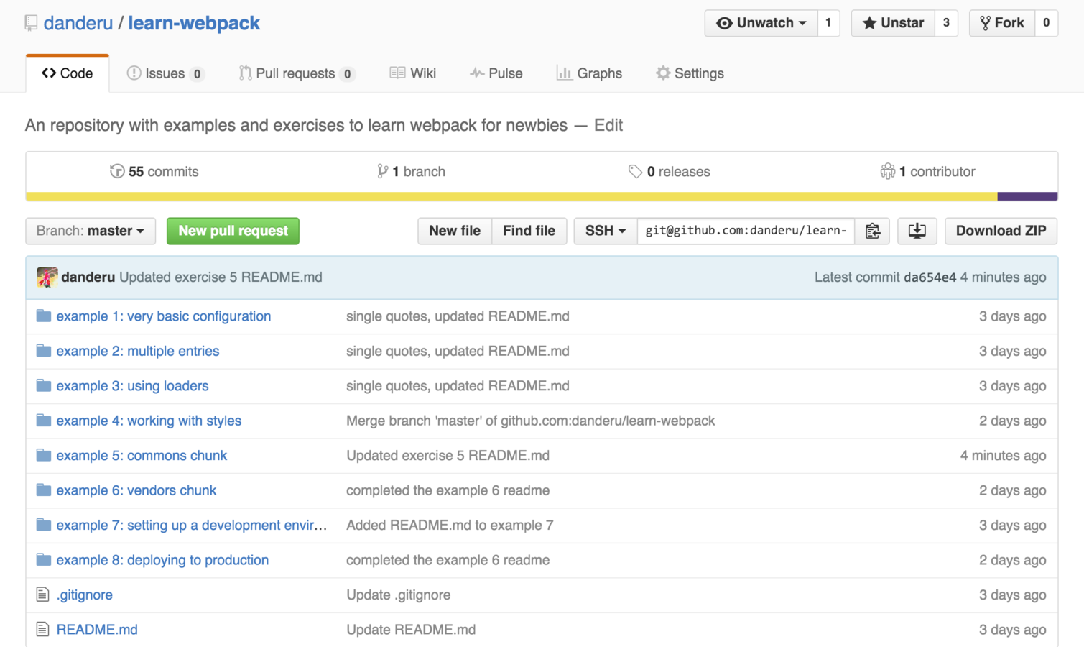
Task: Click folder icon for example 4
Action: tap(44, 420)
